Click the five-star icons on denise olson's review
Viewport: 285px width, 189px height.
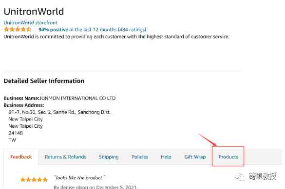tap(34, 180)
